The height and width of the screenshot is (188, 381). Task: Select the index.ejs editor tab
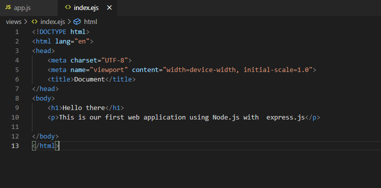(87, 8)
